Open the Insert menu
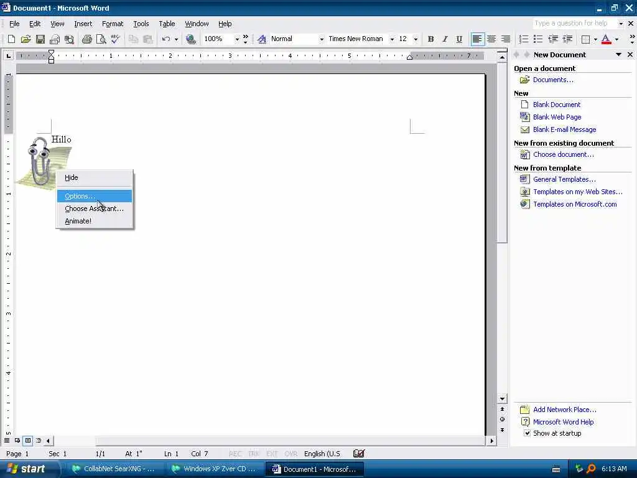This screenshot has height=478, width=637. coord(83,24)
